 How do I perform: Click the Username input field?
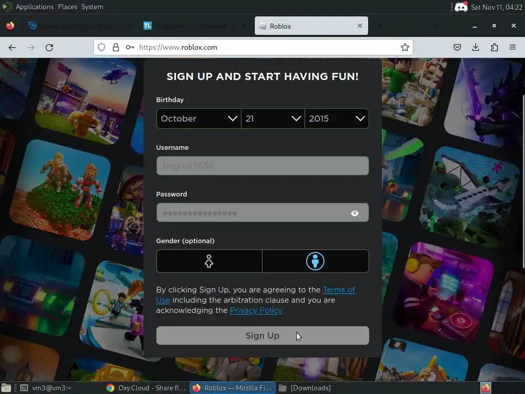(262, 166)
